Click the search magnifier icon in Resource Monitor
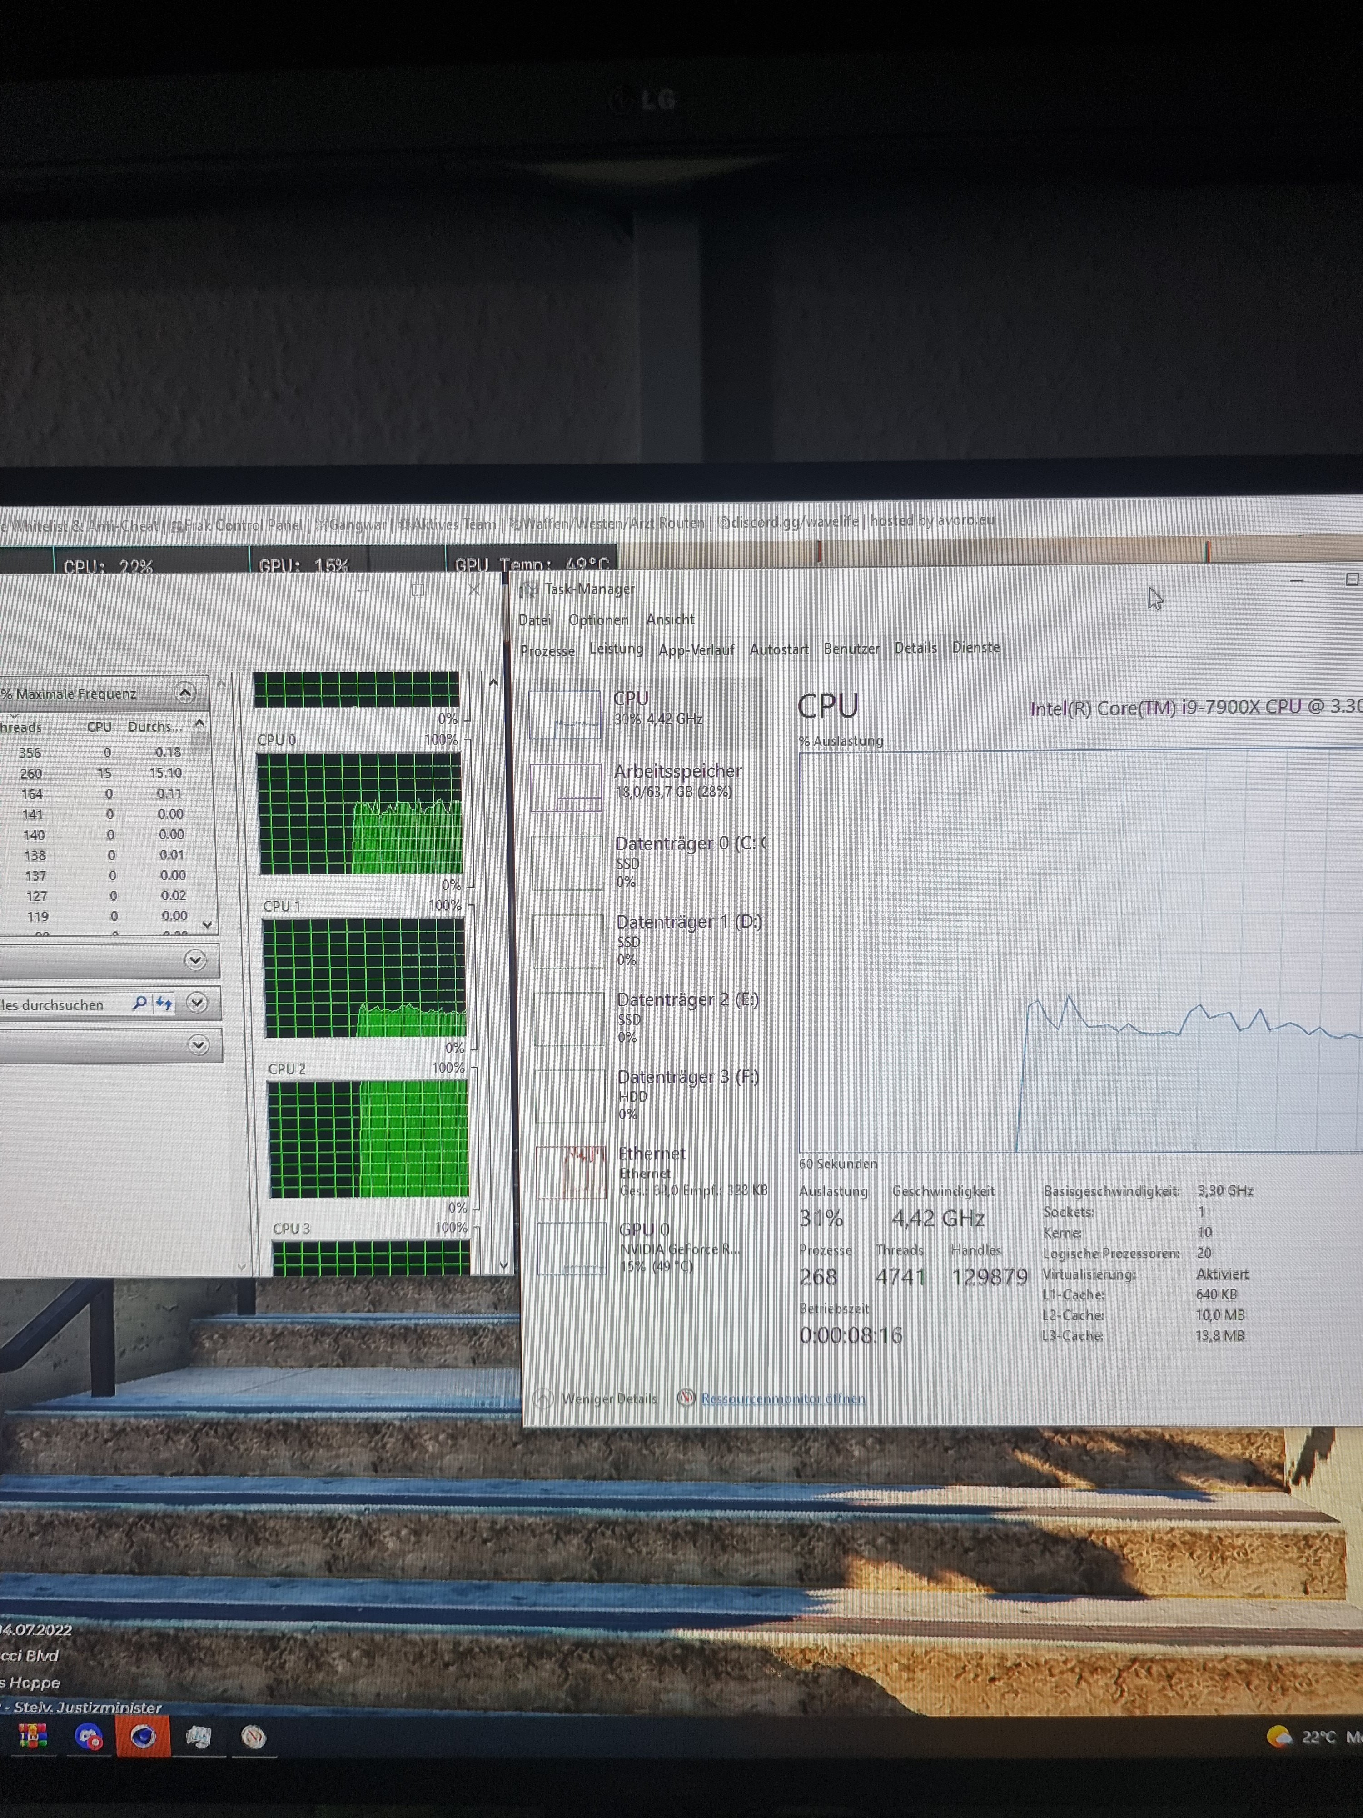The width and height of the screenshot is (1363, 1818). [139, 1003]
